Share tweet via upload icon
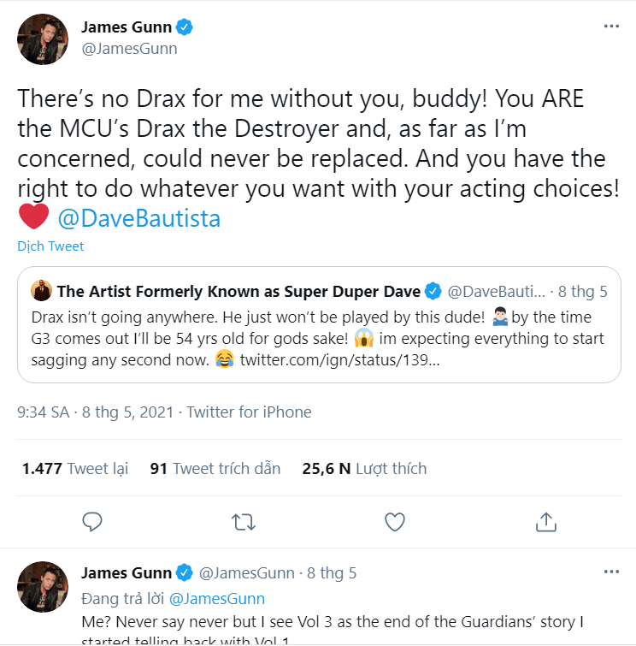This screenshot has width=636, height=646. coord(546,522)
